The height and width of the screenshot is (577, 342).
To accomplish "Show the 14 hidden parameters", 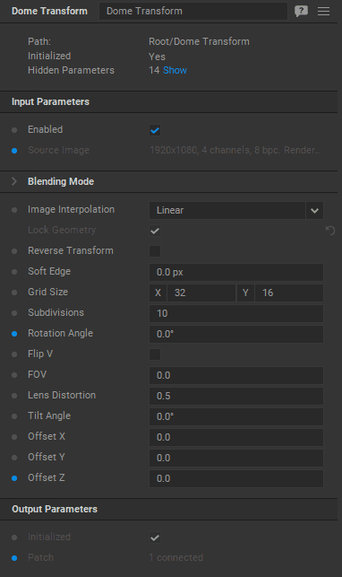I will (175, 70).
